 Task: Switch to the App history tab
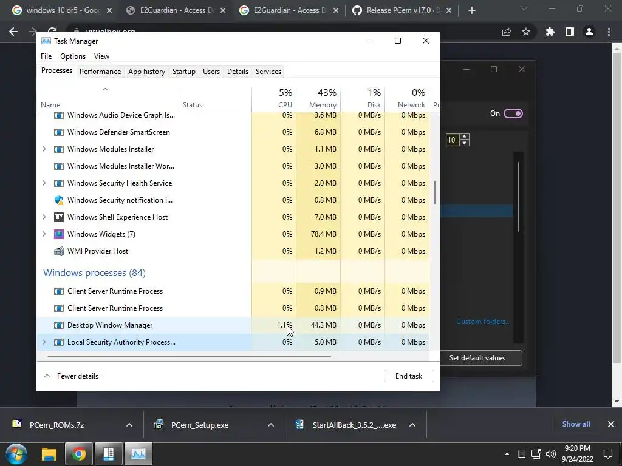tap(146, 72)
